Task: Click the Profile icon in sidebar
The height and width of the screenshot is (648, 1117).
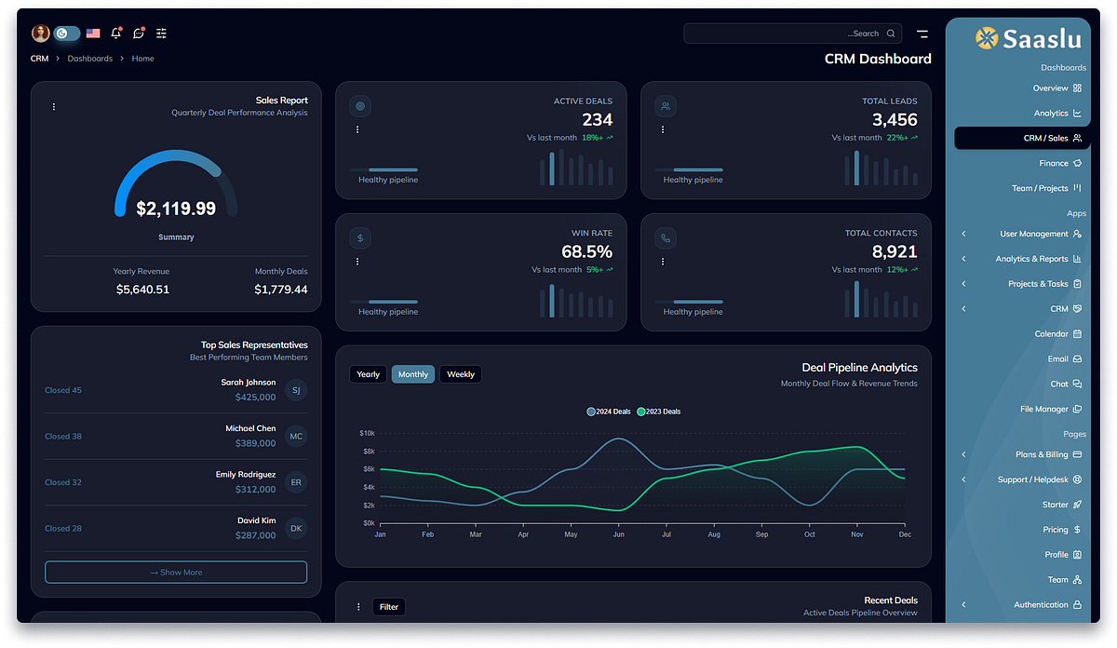Action: tap(1077, 555)
